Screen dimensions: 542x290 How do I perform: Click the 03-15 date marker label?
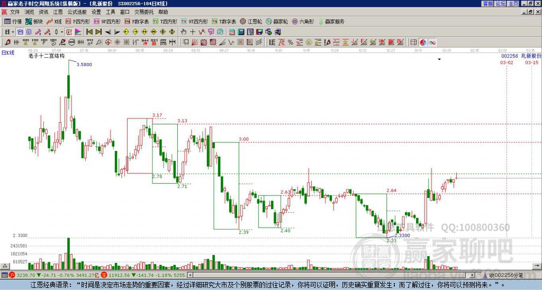(x=531, y=62)
